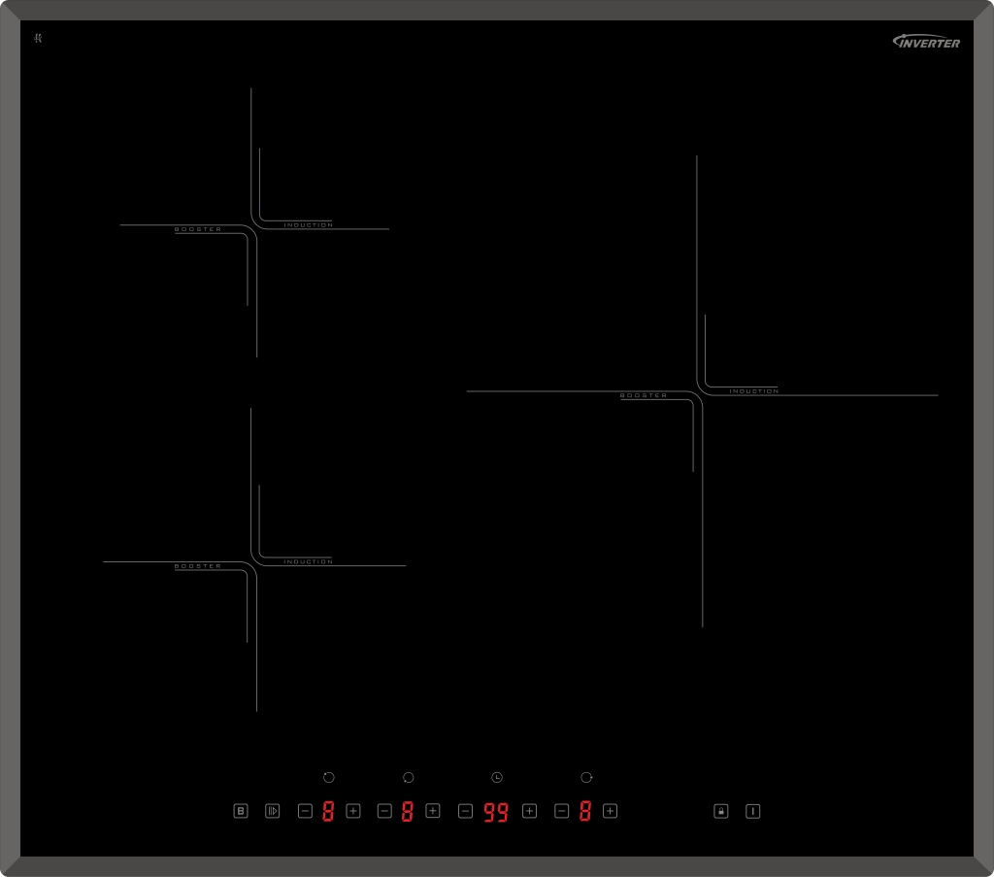Increase power of the first zone with plus
This screenshot has height=877, width=994.
353,811
